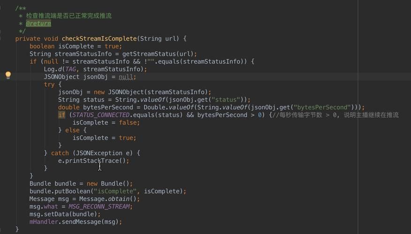Click the yellow lightbulb quick-fix icon

(x=8, y=75)
